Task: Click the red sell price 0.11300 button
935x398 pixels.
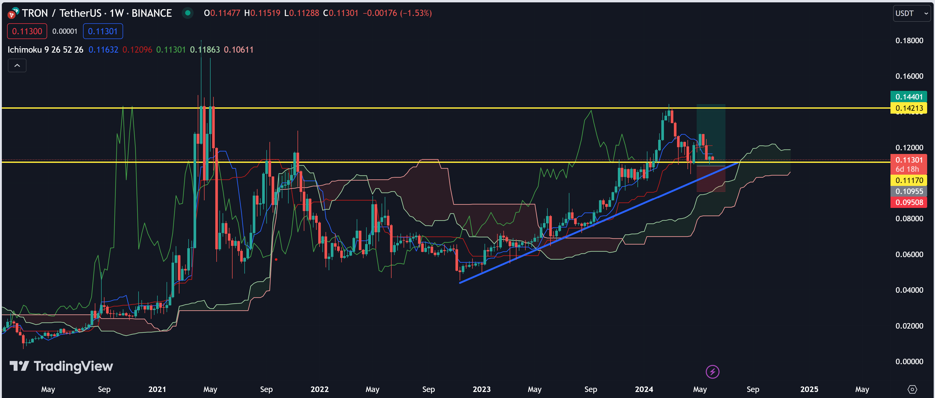Action: click(27, 31)
